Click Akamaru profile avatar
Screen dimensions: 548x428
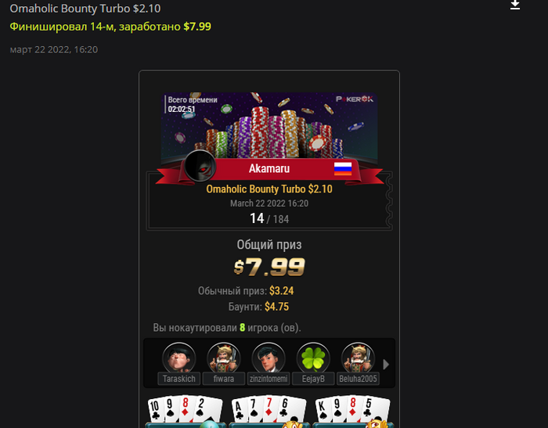(200, 167)
